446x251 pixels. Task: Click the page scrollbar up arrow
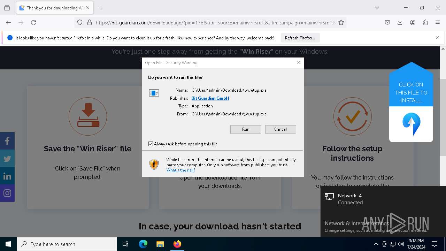(443, 49)
